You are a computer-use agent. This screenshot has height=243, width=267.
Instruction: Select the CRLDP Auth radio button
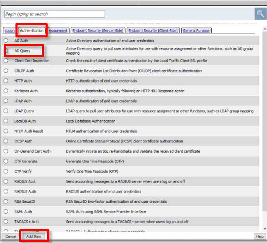tap(6, 71)
